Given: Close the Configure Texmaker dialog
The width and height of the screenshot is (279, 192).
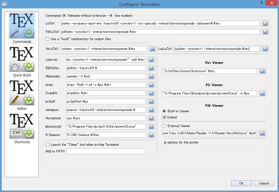Looking at the screenshot, I should click(271, 3).
